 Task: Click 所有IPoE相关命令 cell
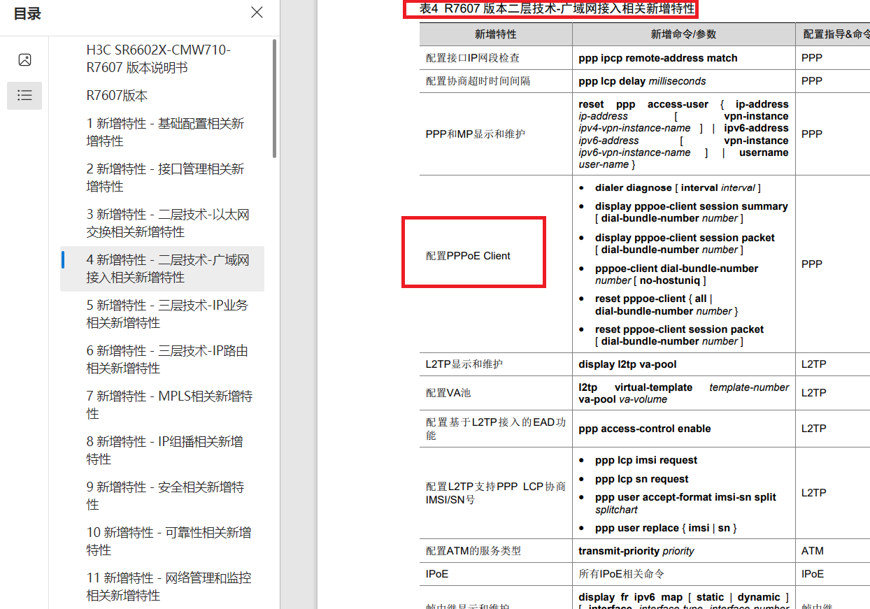coord(683,574)
